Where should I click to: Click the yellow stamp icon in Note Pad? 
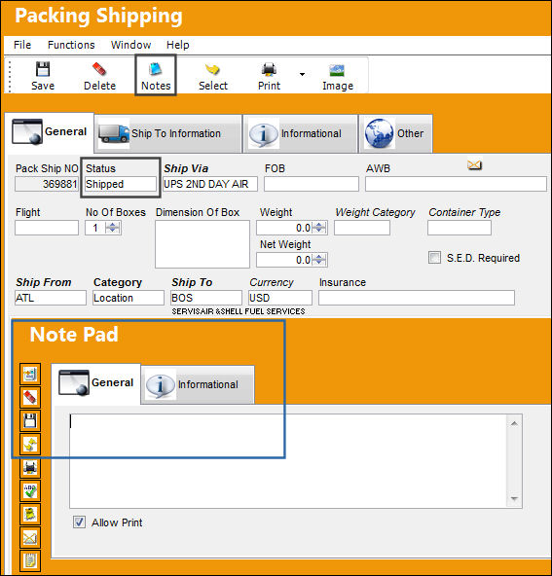pyautogui.click(x=30, y=515)
